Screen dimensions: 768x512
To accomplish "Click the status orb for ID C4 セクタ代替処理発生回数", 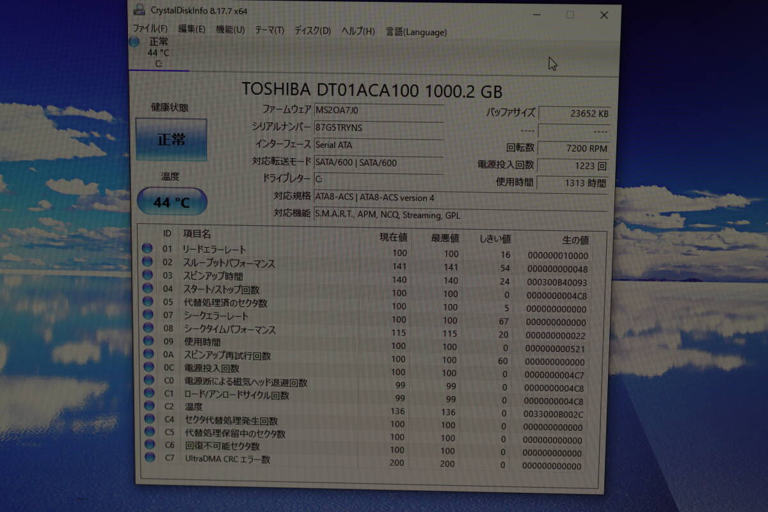I will (x=150, y=419).
